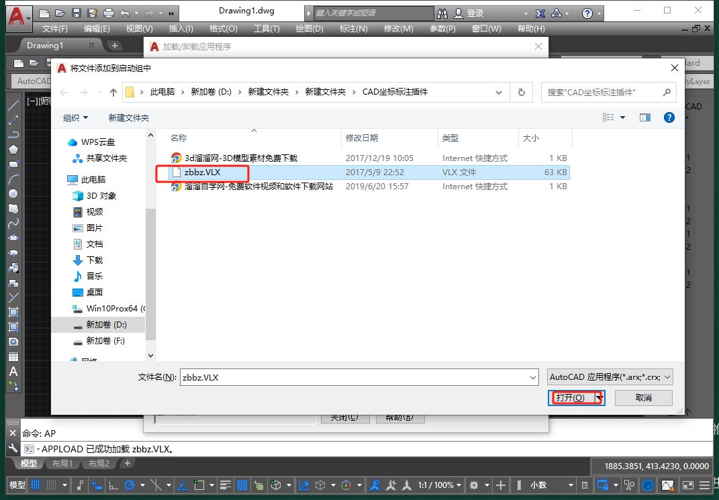Click the customization menu icon in status bar
719x500 pixels.
705,485
